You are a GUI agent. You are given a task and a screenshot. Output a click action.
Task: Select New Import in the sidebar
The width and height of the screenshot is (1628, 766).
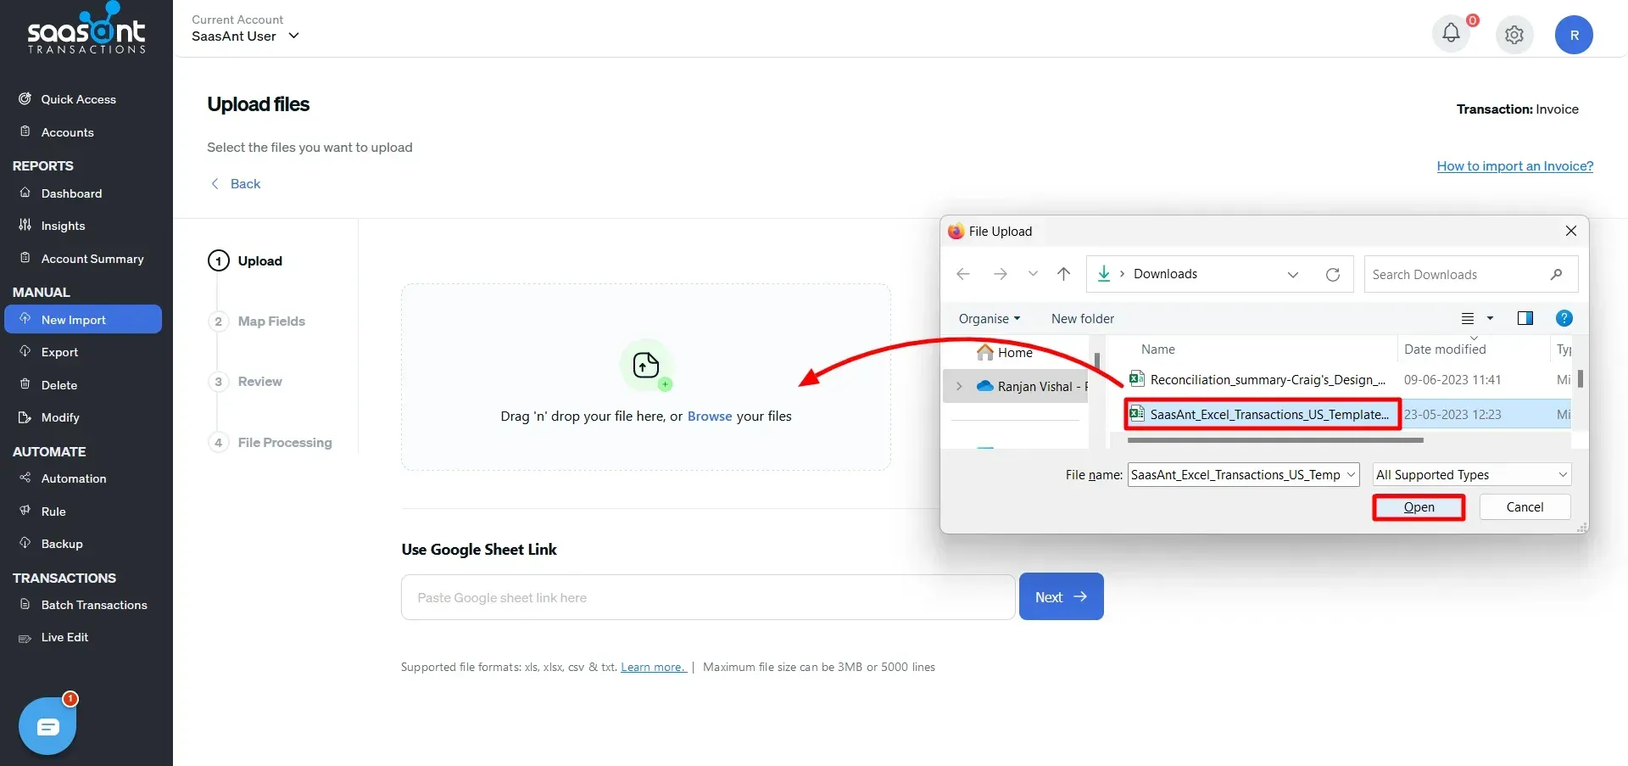point(83,320)
